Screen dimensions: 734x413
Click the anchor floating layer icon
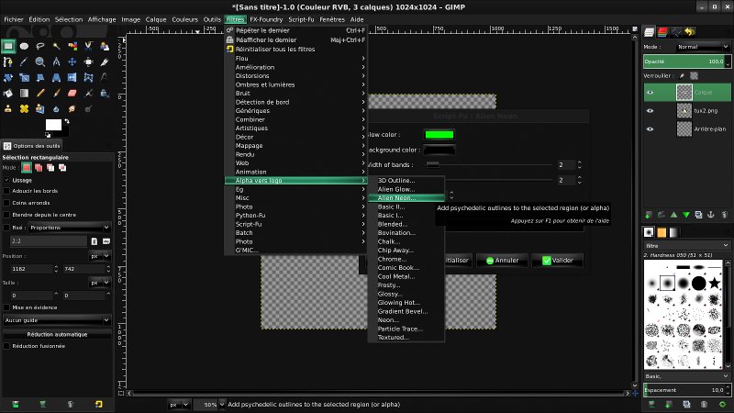pyautogui.click(x=711, y=215)
